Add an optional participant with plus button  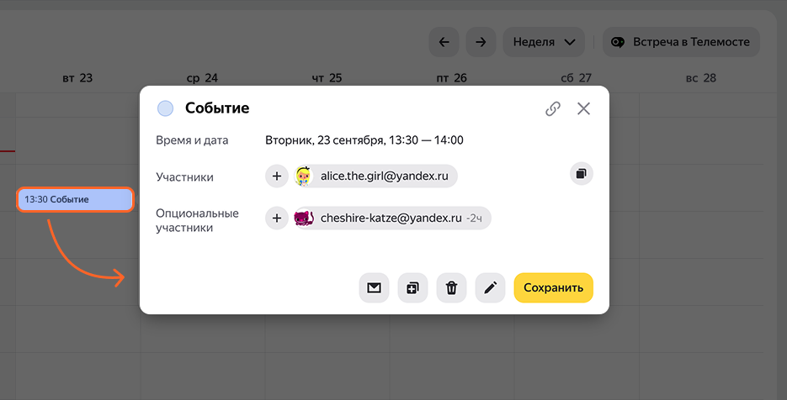pyautogui.click(x=277, y=218)
